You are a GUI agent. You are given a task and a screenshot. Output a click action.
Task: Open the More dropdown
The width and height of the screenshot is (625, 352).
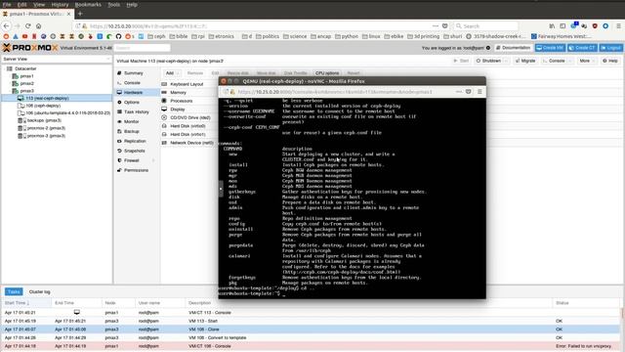586,61
